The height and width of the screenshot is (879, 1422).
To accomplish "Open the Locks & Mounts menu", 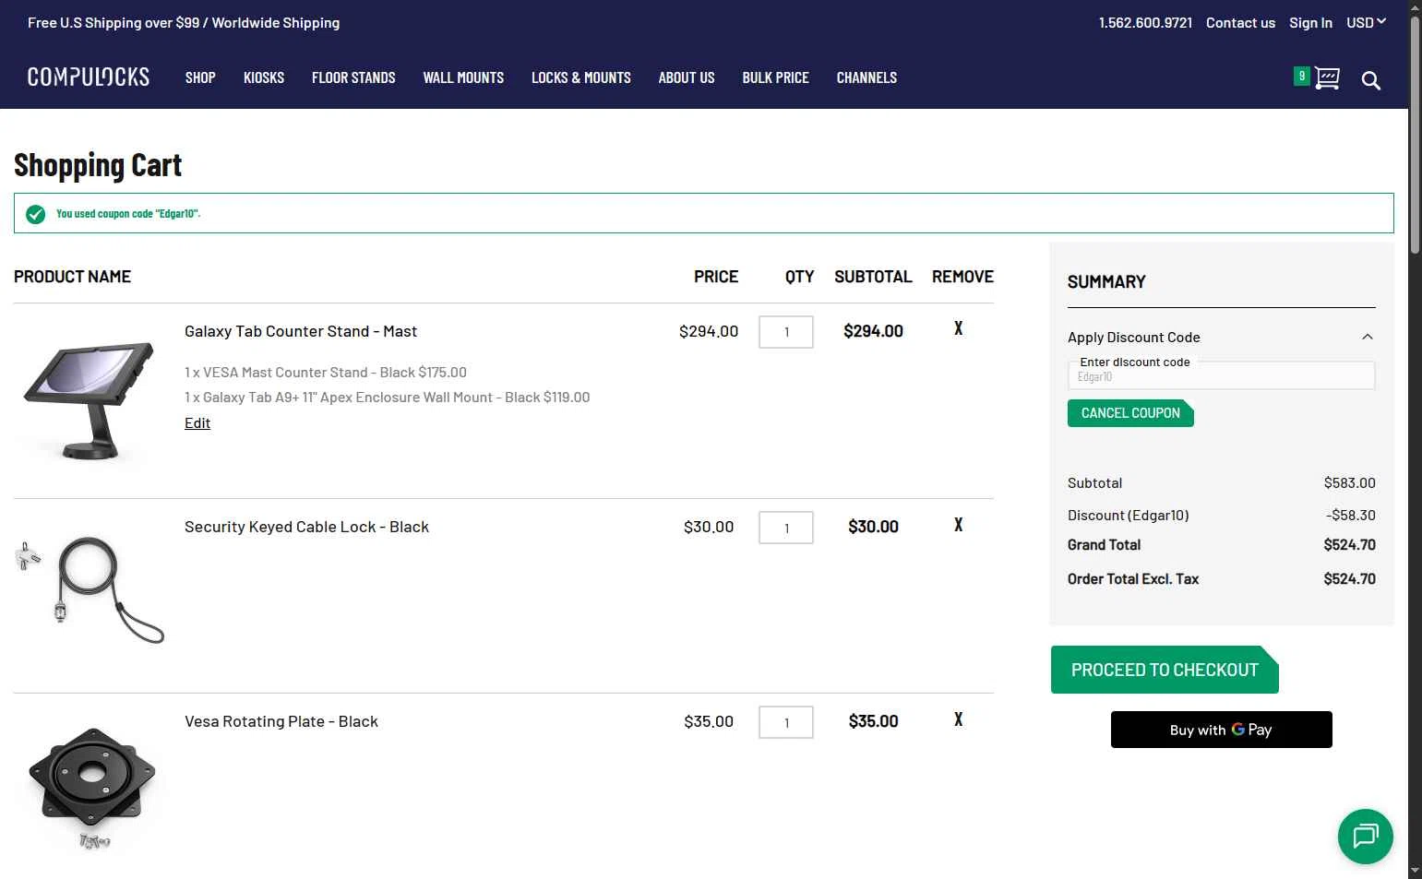I will (x=581, y=77).
